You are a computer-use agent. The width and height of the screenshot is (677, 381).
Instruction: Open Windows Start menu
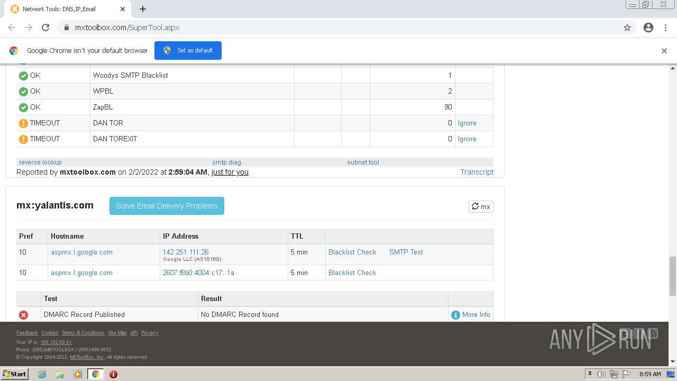pos(14,374)
